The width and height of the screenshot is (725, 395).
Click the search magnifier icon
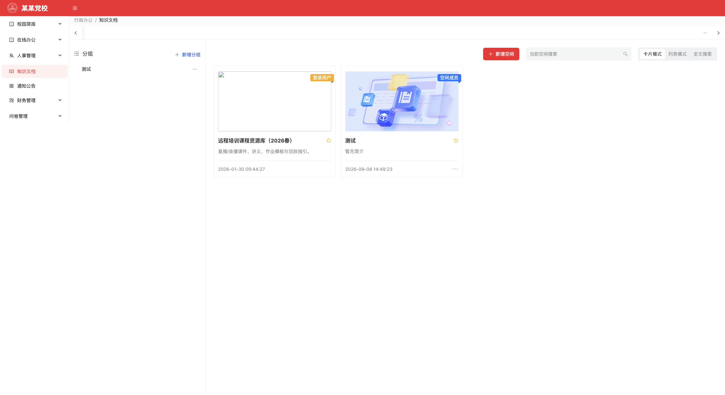click(625, 54)
